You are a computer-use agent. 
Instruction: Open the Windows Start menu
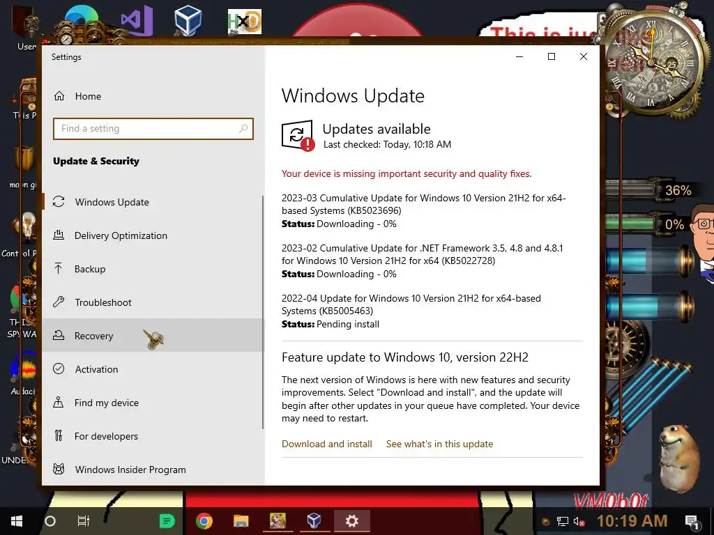coord(17,521)
